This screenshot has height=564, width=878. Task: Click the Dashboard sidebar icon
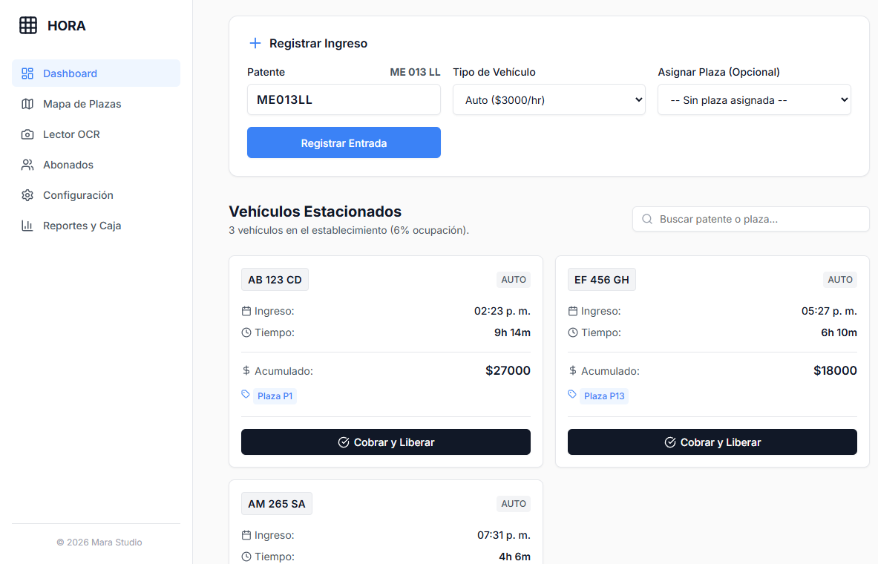(27, 73)
